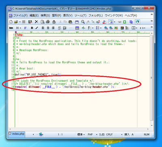
Task: Click the printer icon
Action: click(48, 22)
